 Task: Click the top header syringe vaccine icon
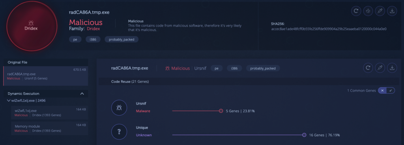tap(380, 11)
